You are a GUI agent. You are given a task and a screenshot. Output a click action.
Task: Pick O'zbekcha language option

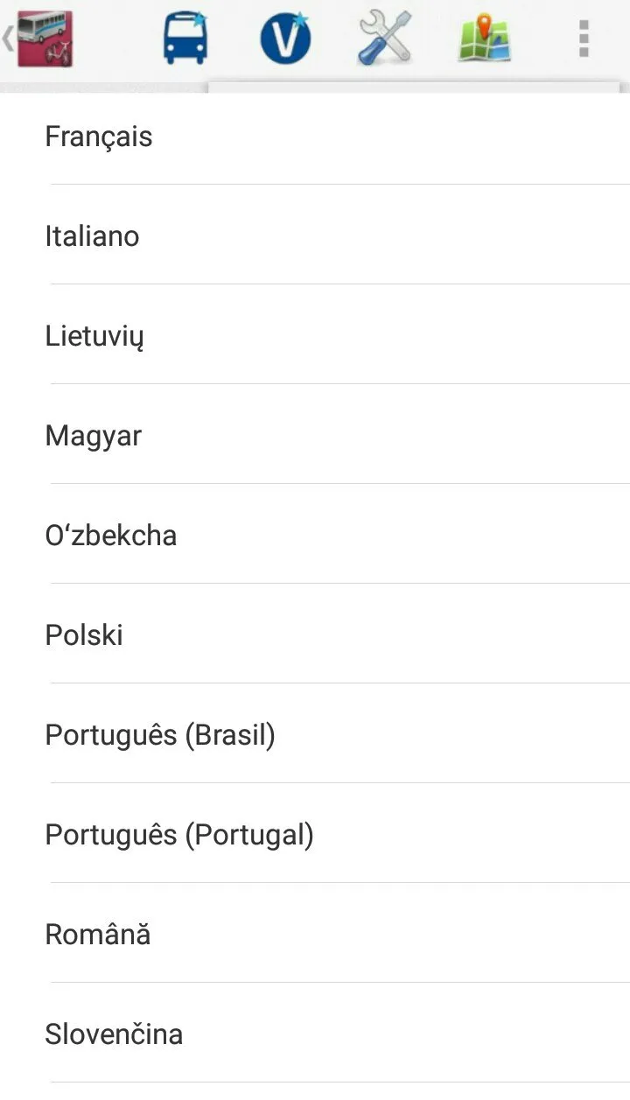tap(315, 534)
